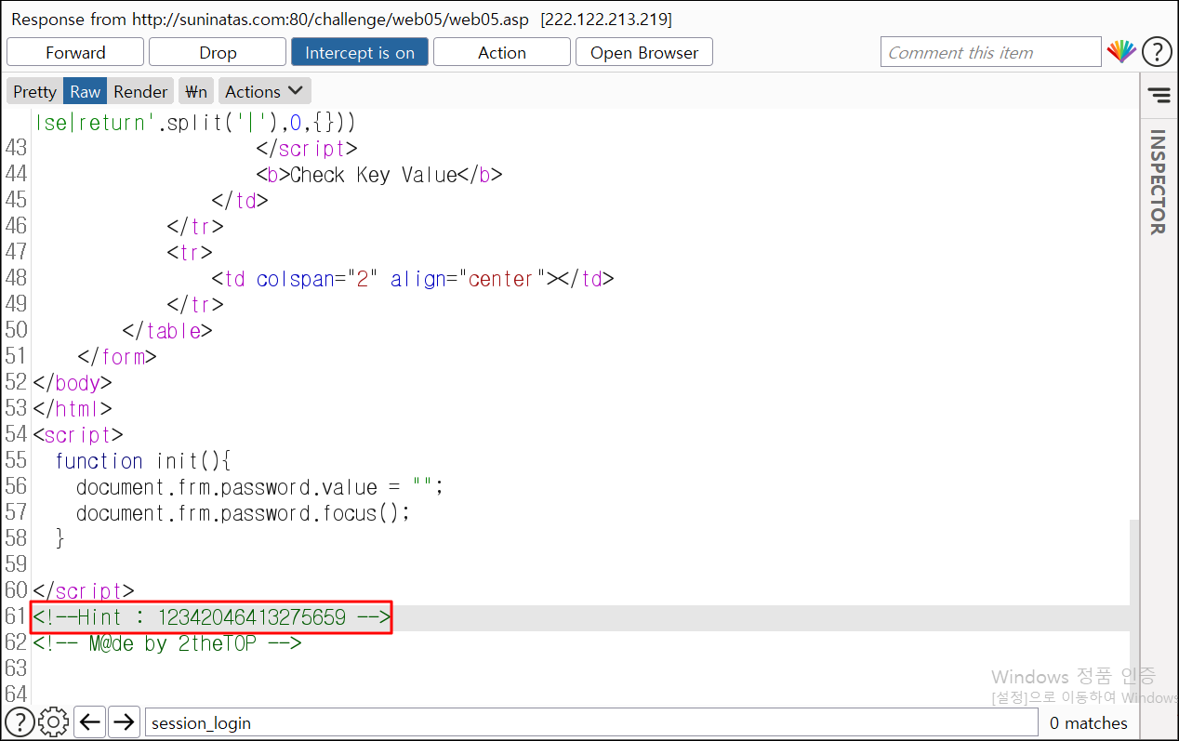Click the 'Check Key Value' bold text line
This screenshot has height=741, width=1179.
pos(379,175)
